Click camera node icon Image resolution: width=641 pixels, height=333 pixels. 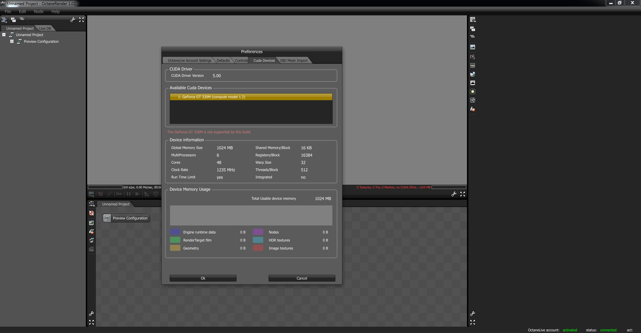(473, 57)
